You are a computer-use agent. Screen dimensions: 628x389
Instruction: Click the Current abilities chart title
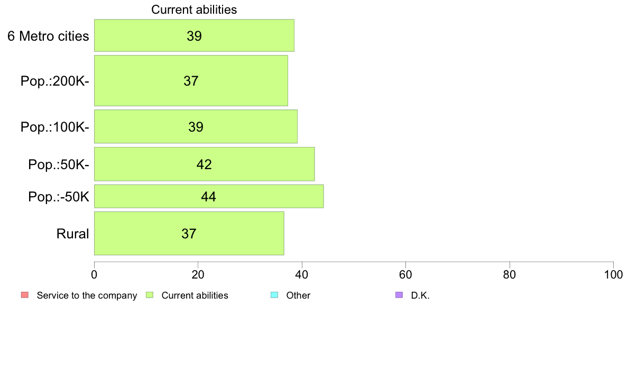click(194, 10)
